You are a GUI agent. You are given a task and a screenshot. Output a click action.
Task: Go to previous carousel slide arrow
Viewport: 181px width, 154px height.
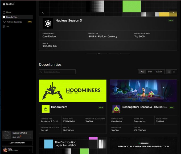[x=43, y=13]
